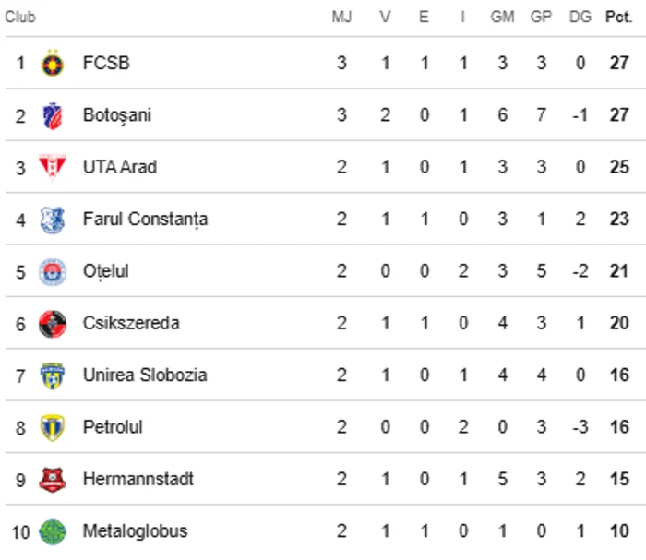646x560 pixels.
Task: Click the Petrolul club crest icon
Action: tap(53, 428)
